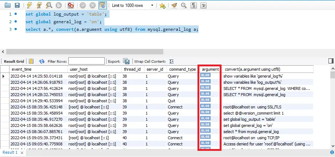Click cell root@localhost on using TCP/IP
The image size is (335, 157).
268,138
